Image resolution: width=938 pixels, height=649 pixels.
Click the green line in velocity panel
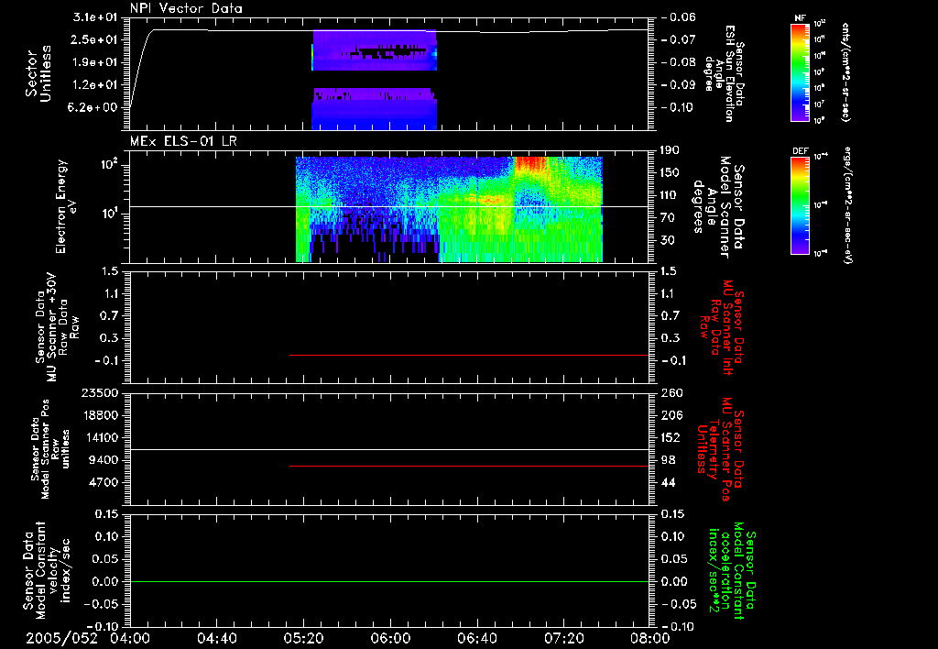(x=388, y=581)
